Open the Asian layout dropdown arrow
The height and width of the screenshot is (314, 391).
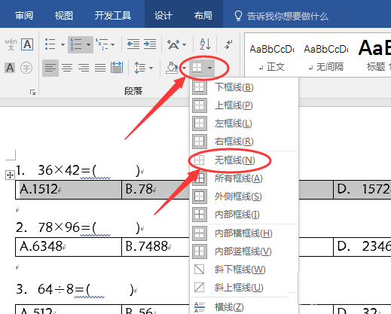tap(185, 45)
